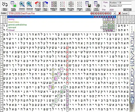Cancel the codes selection
The image size is (135, 112).
tap(123, 13)
